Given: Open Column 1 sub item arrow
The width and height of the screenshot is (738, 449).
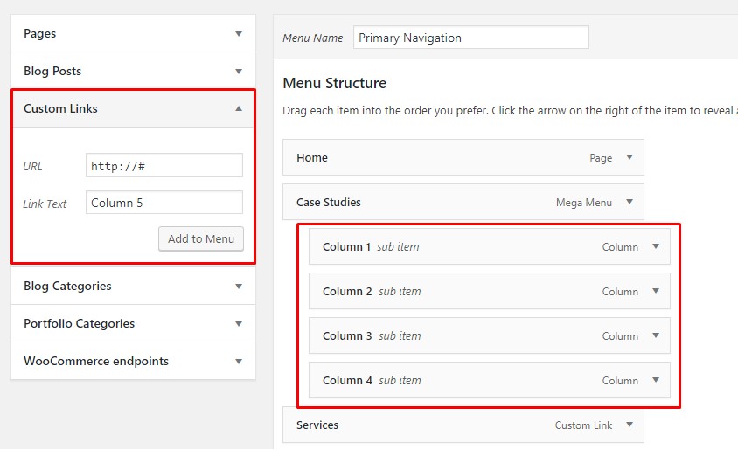Looking at the screenshot, I should tap(656, 247).
